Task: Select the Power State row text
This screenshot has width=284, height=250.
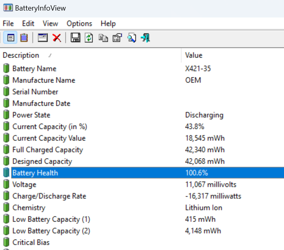Action: (x=31, y=115)
